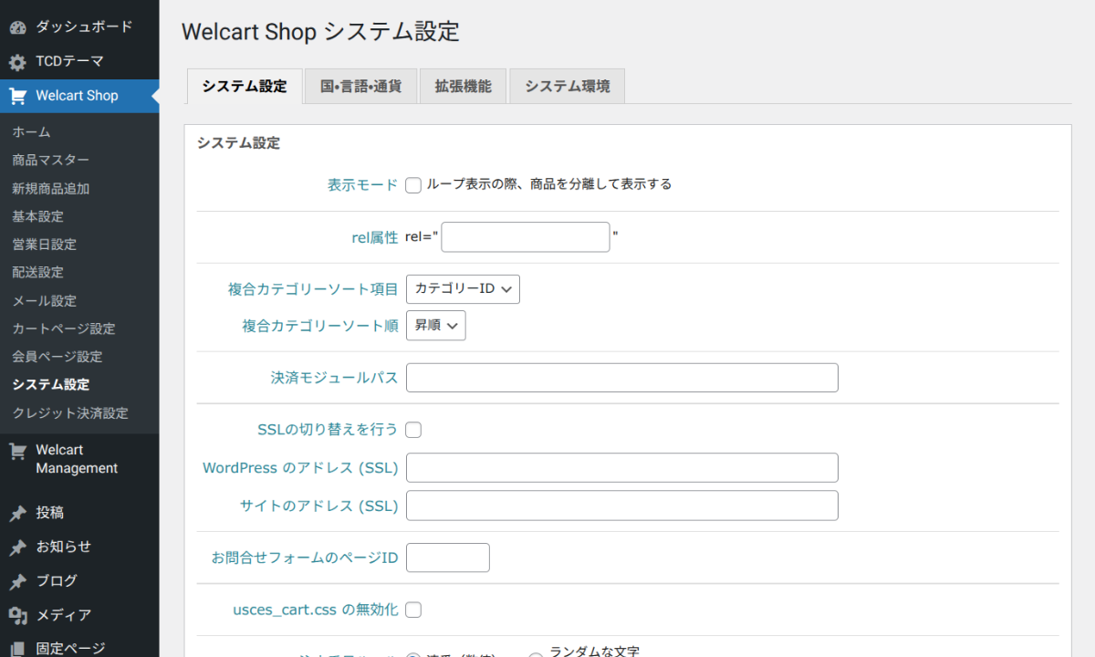Click the Welcart Shop cart icon
This screenshot has width=1095, height=657.
point(17,96)
